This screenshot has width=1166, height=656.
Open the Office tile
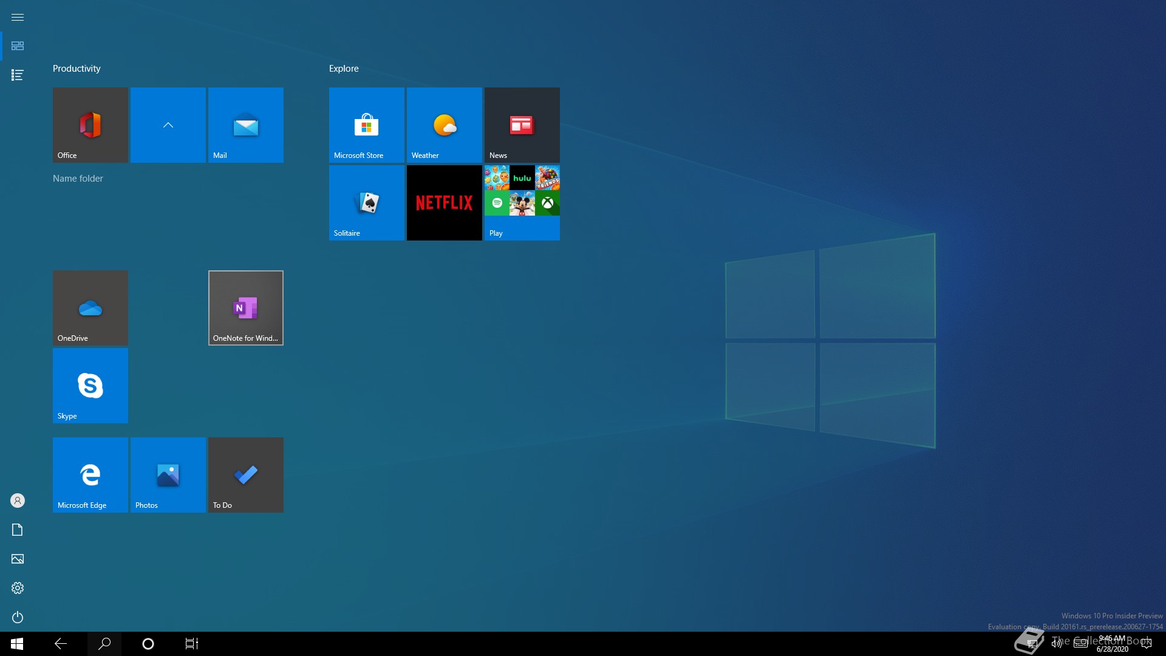90,125
